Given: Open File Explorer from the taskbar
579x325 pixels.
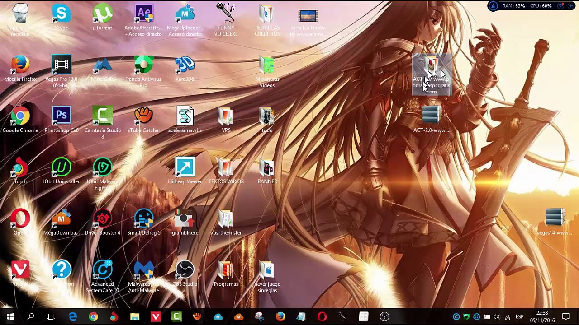Looking at the screenshot, I should pyautogui.click(x=135, y=317).
